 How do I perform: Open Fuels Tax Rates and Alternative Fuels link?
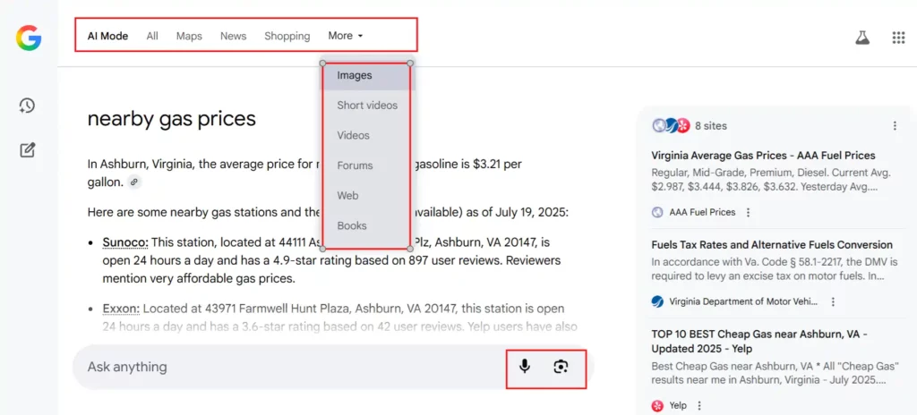click(x=771, y=244)
